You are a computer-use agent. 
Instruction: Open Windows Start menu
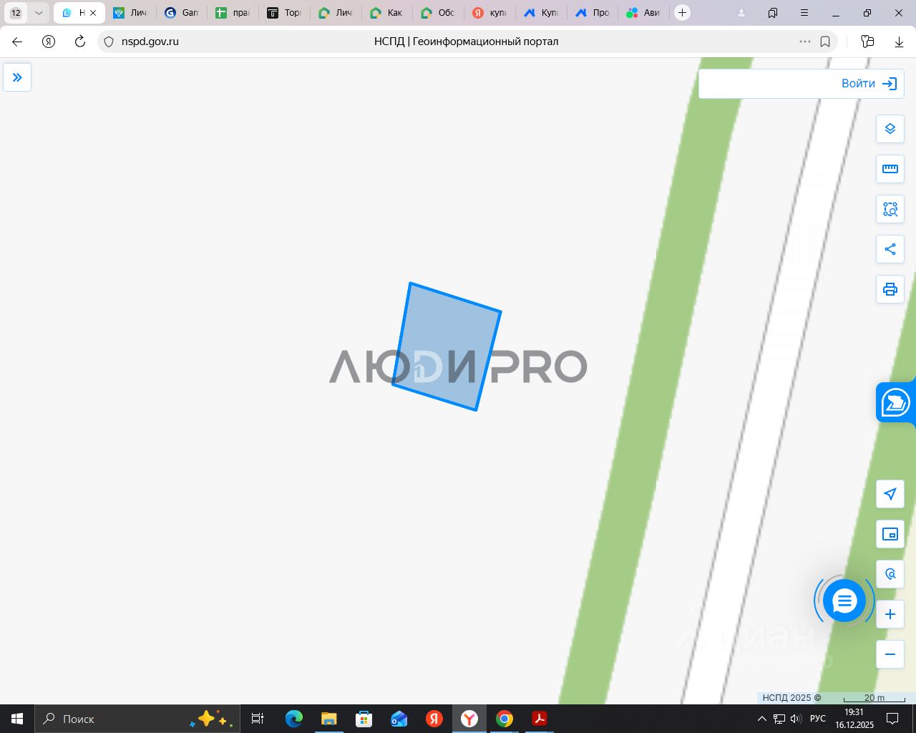tap(17, 719)
